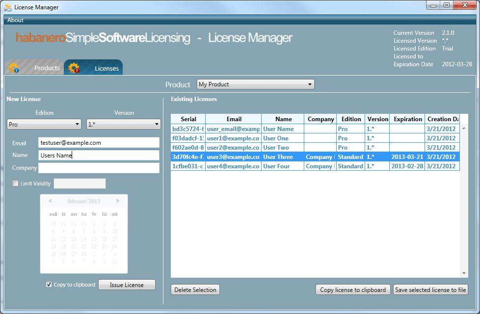Click the 2013-03-21 expiration cell

[x=407, y=157]
